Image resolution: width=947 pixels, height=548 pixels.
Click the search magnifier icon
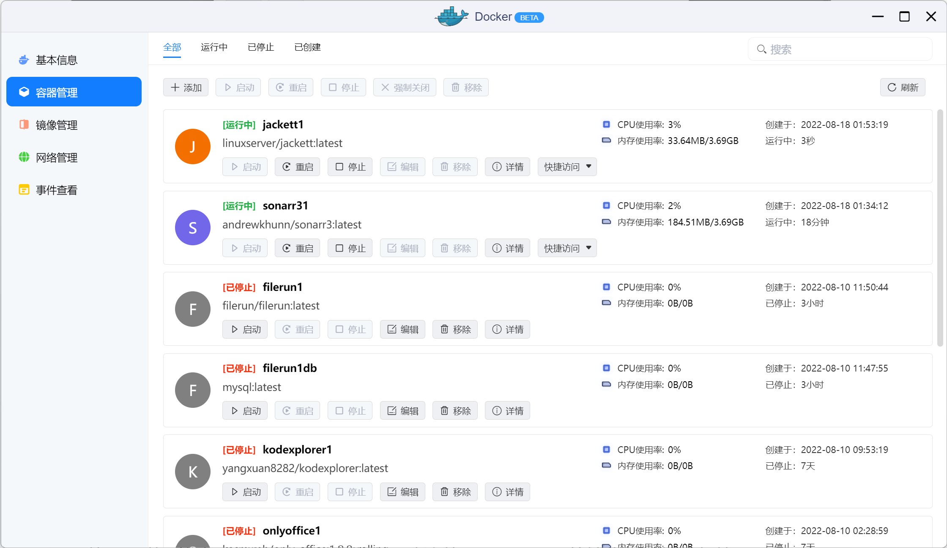click(762, 49)
